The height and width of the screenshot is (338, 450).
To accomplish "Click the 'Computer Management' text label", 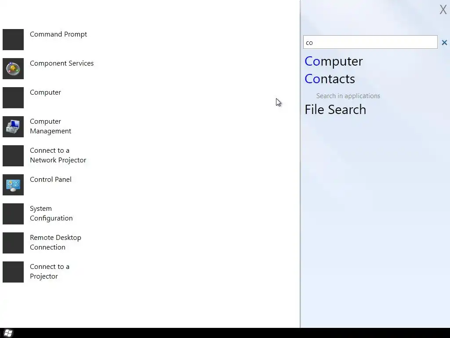I will pyautogui.click(x=51, y=126).
